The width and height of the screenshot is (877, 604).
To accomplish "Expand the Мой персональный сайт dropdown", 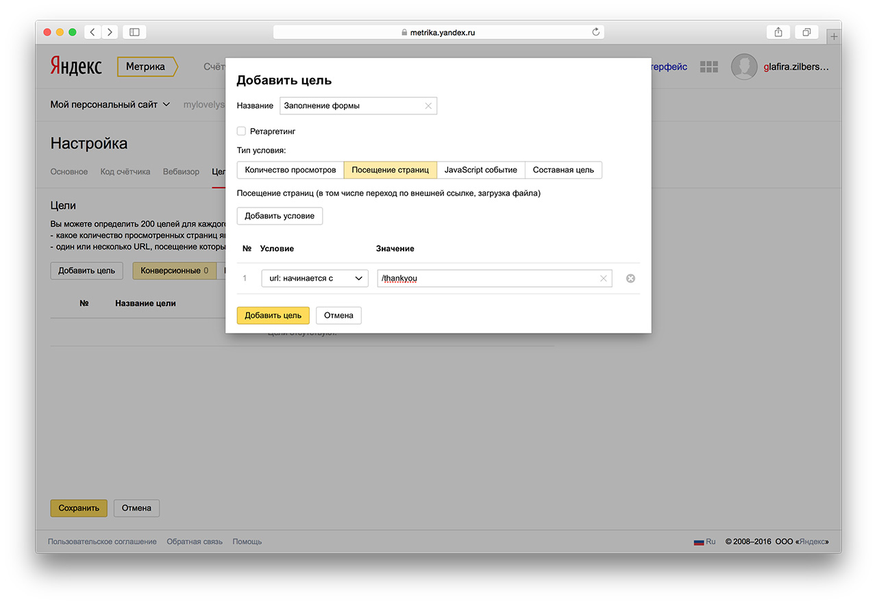I will click(110, 105).
